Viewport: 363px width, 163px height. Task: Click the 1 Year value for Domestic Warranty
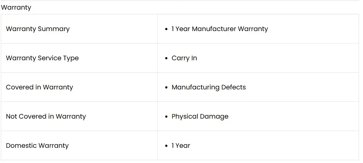(181, 146)
